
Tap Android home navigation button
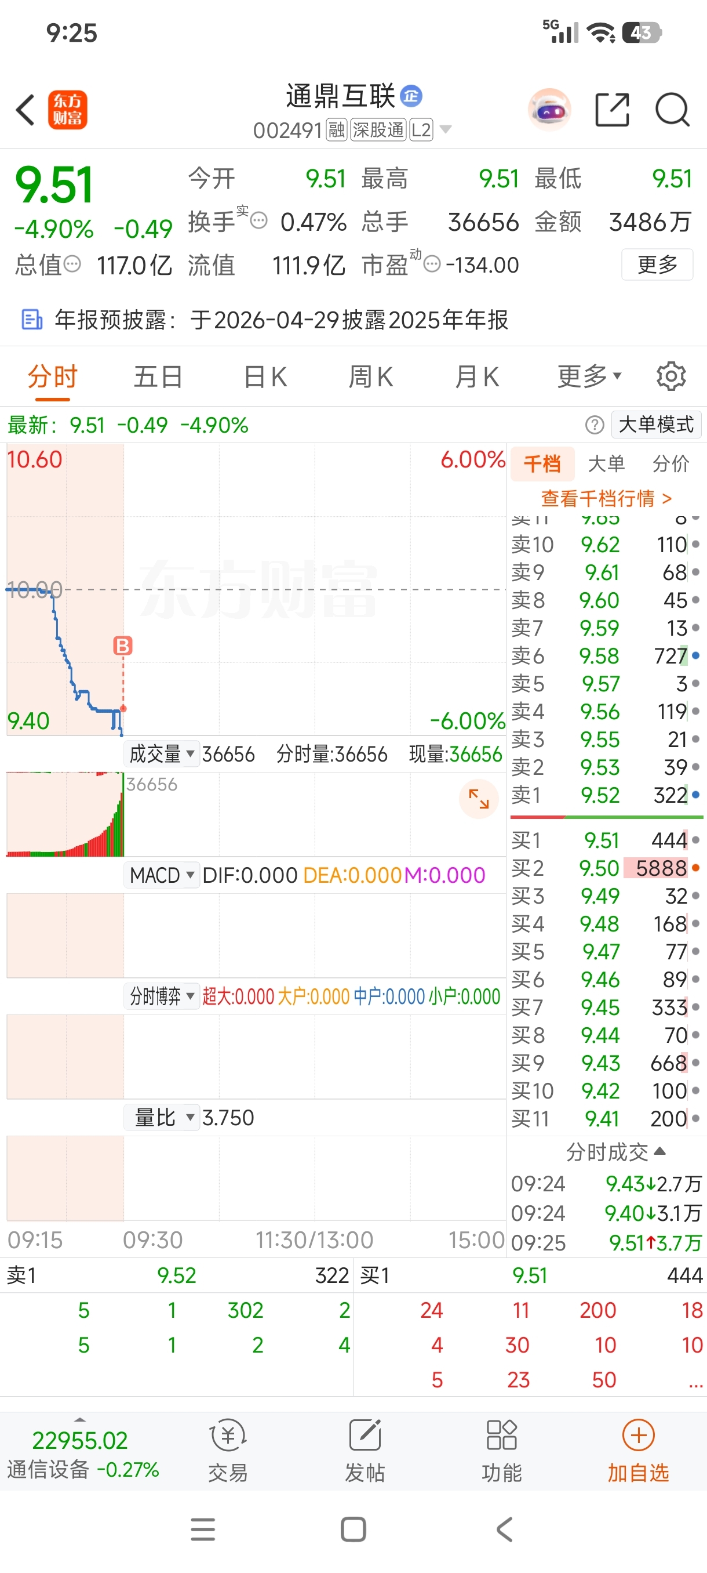[353, 1529]
